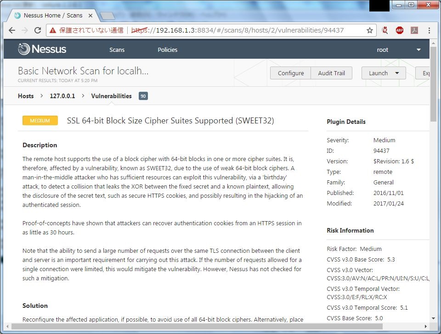
Task: Open the 127.0.0.1 host breadcrumb
Action: (62, 96)
